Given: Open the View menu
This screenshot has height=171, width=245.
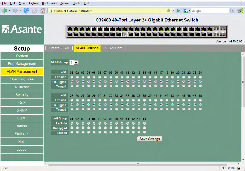Looking at the screenshot, I should 22,3.
